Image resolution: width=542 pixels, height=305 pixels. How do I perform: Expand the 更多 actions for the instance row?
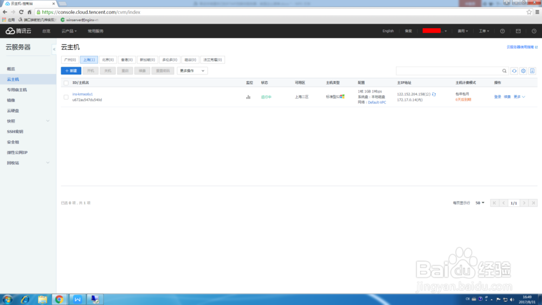519,97
